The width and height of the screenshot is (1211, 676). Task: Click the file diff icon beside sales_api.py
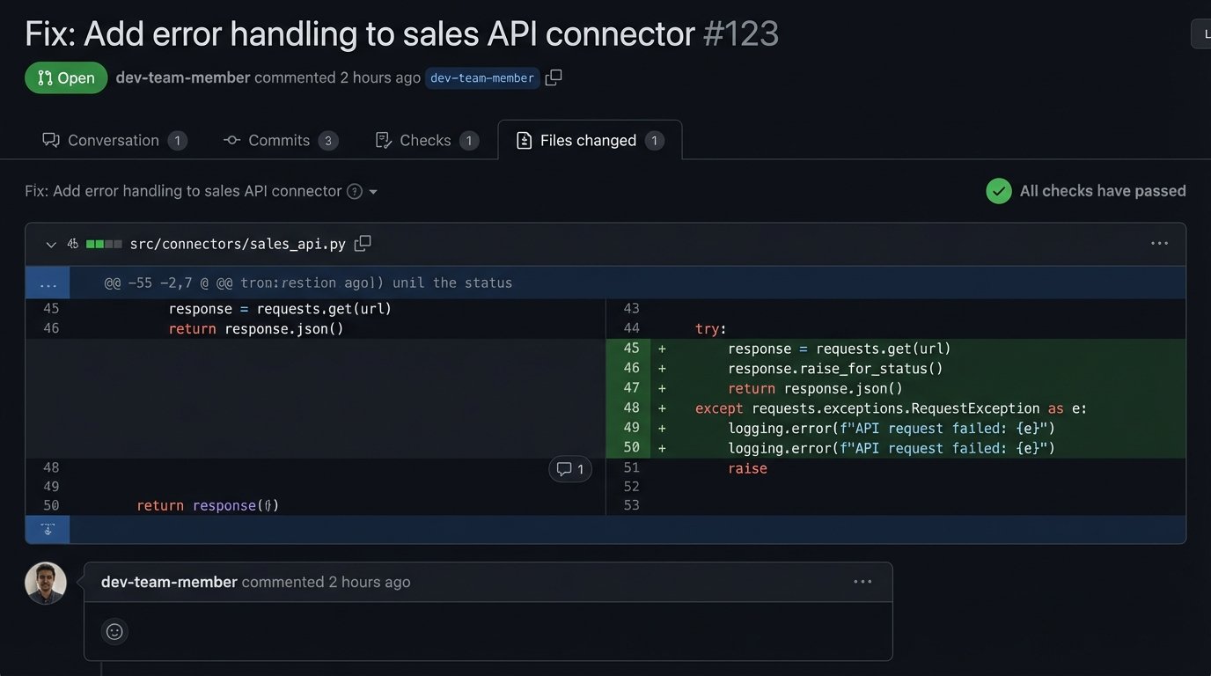pos(74,244)
